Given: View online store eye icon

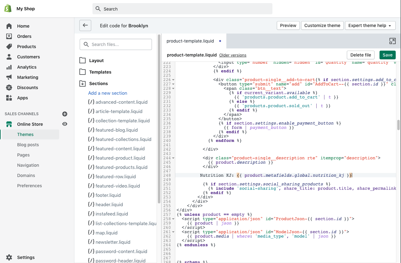Looking at the screenshot, I should 65,124.
